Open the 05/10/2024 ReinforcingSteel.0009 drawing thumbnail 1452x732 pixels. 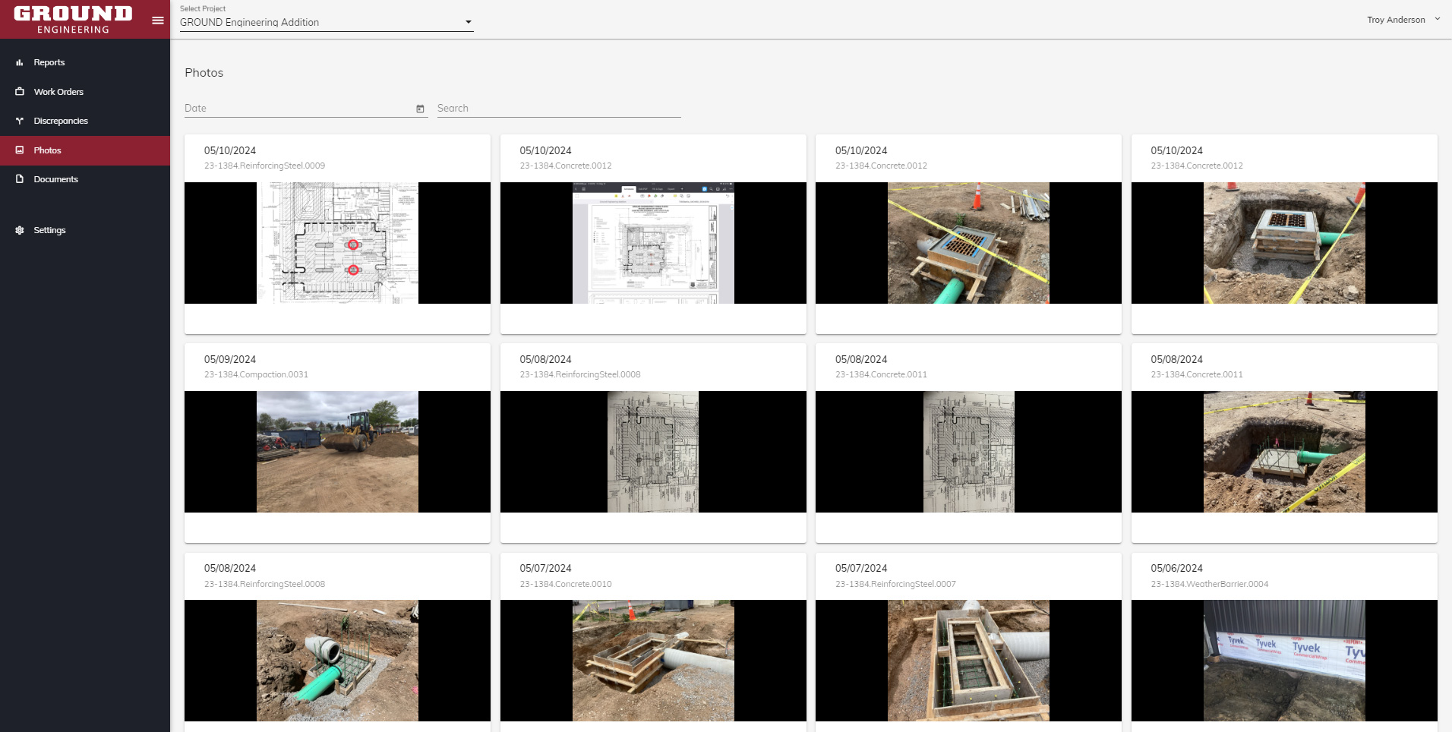337,243
